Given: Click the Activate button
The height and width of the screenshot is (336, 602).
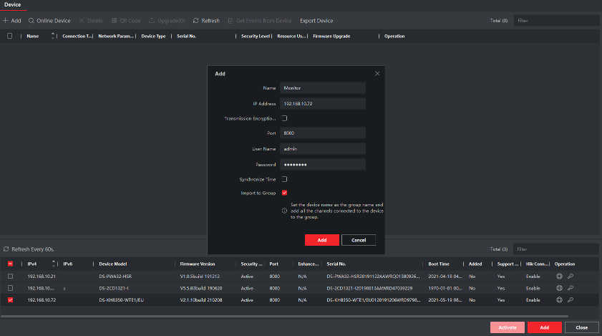Looking at the screenshot, I should (x=508, y=327).
